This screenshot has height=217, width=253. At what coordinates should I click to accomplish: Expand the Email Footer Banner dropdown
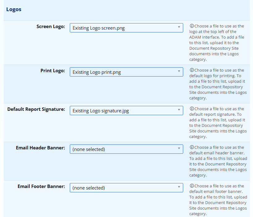pos(126,188)
